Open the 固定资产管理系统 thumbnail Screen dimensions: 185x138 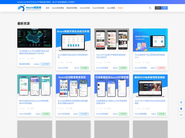[150, 40]
